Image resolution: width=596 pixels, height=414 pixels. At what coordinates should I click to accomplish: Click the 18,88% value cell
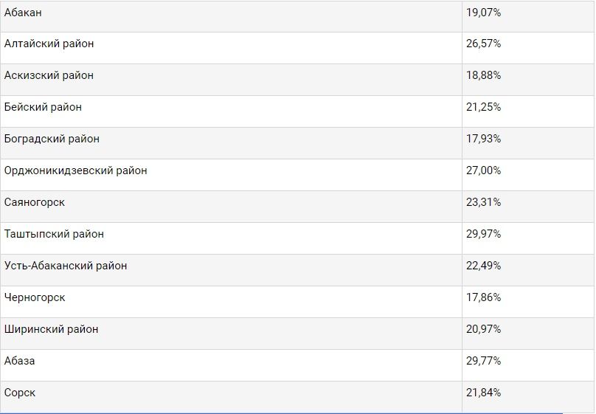click(528, 80)
